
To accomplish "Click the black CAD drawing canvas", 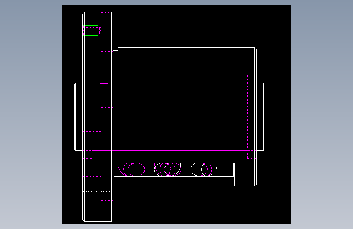I will (x=176, y=114).
